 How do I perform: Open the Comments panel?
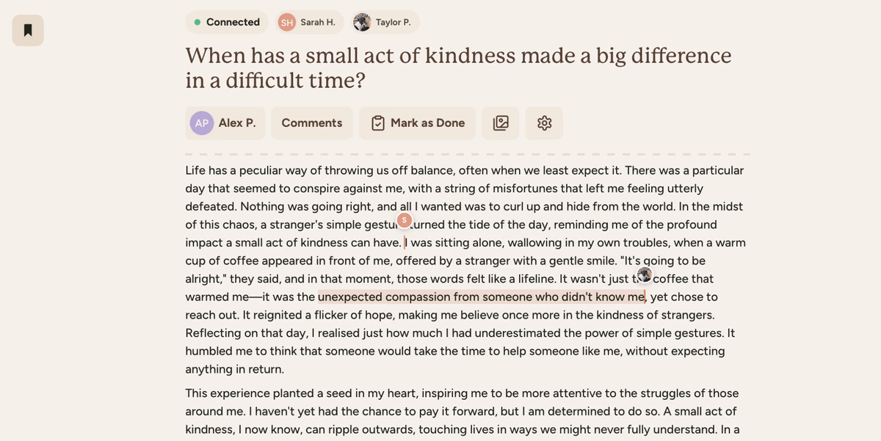[x=311, y=123]
